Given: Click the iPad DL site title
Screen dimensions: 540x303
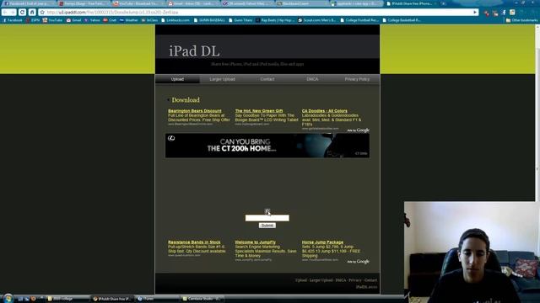Looking at the screenshot, I should pyautogui.click(x=194, y=51).
